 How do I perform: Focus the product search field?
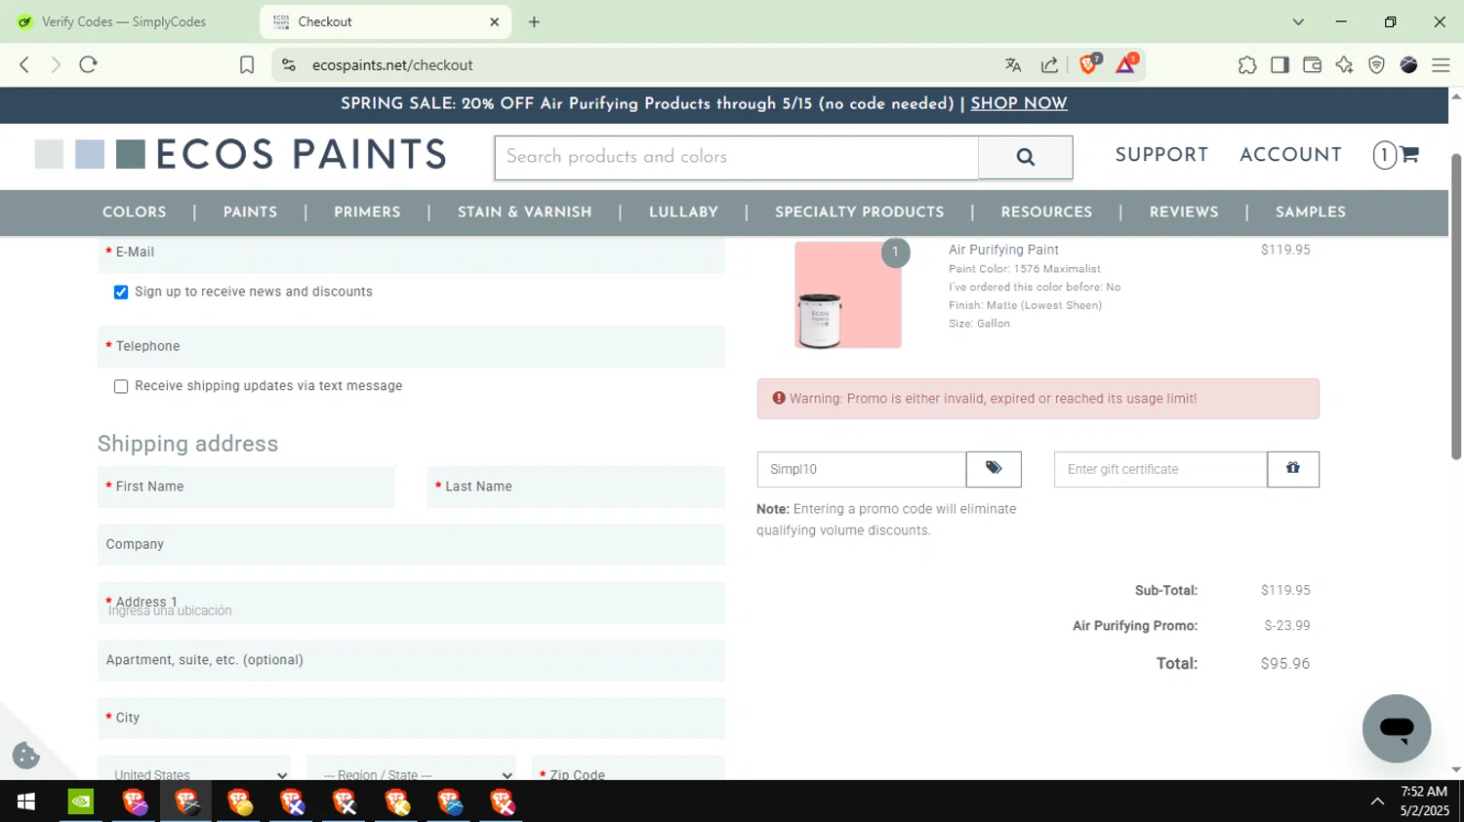(737, 157)
